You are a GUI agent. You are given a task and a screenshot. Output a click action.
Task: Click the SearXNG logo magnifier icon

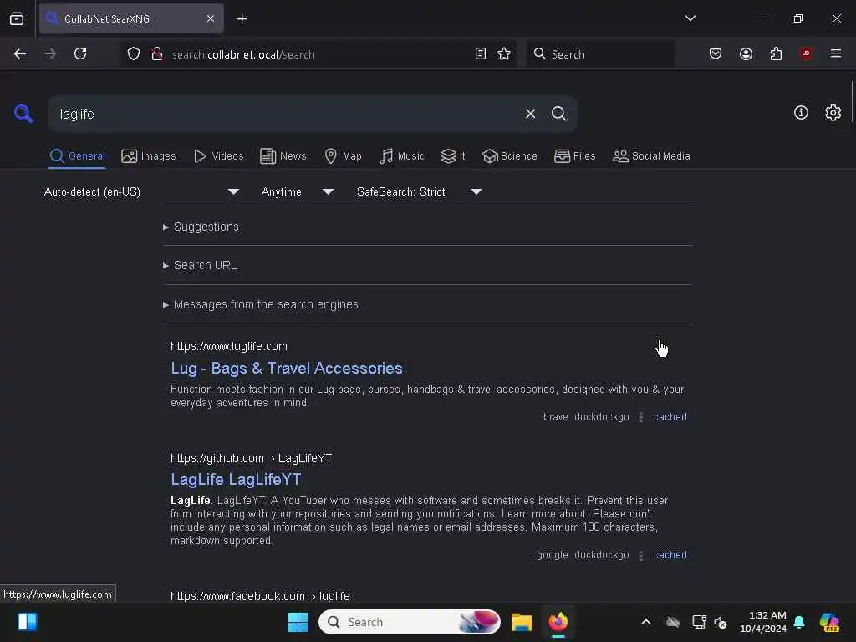pyautogui.click(x=23, y=114)
